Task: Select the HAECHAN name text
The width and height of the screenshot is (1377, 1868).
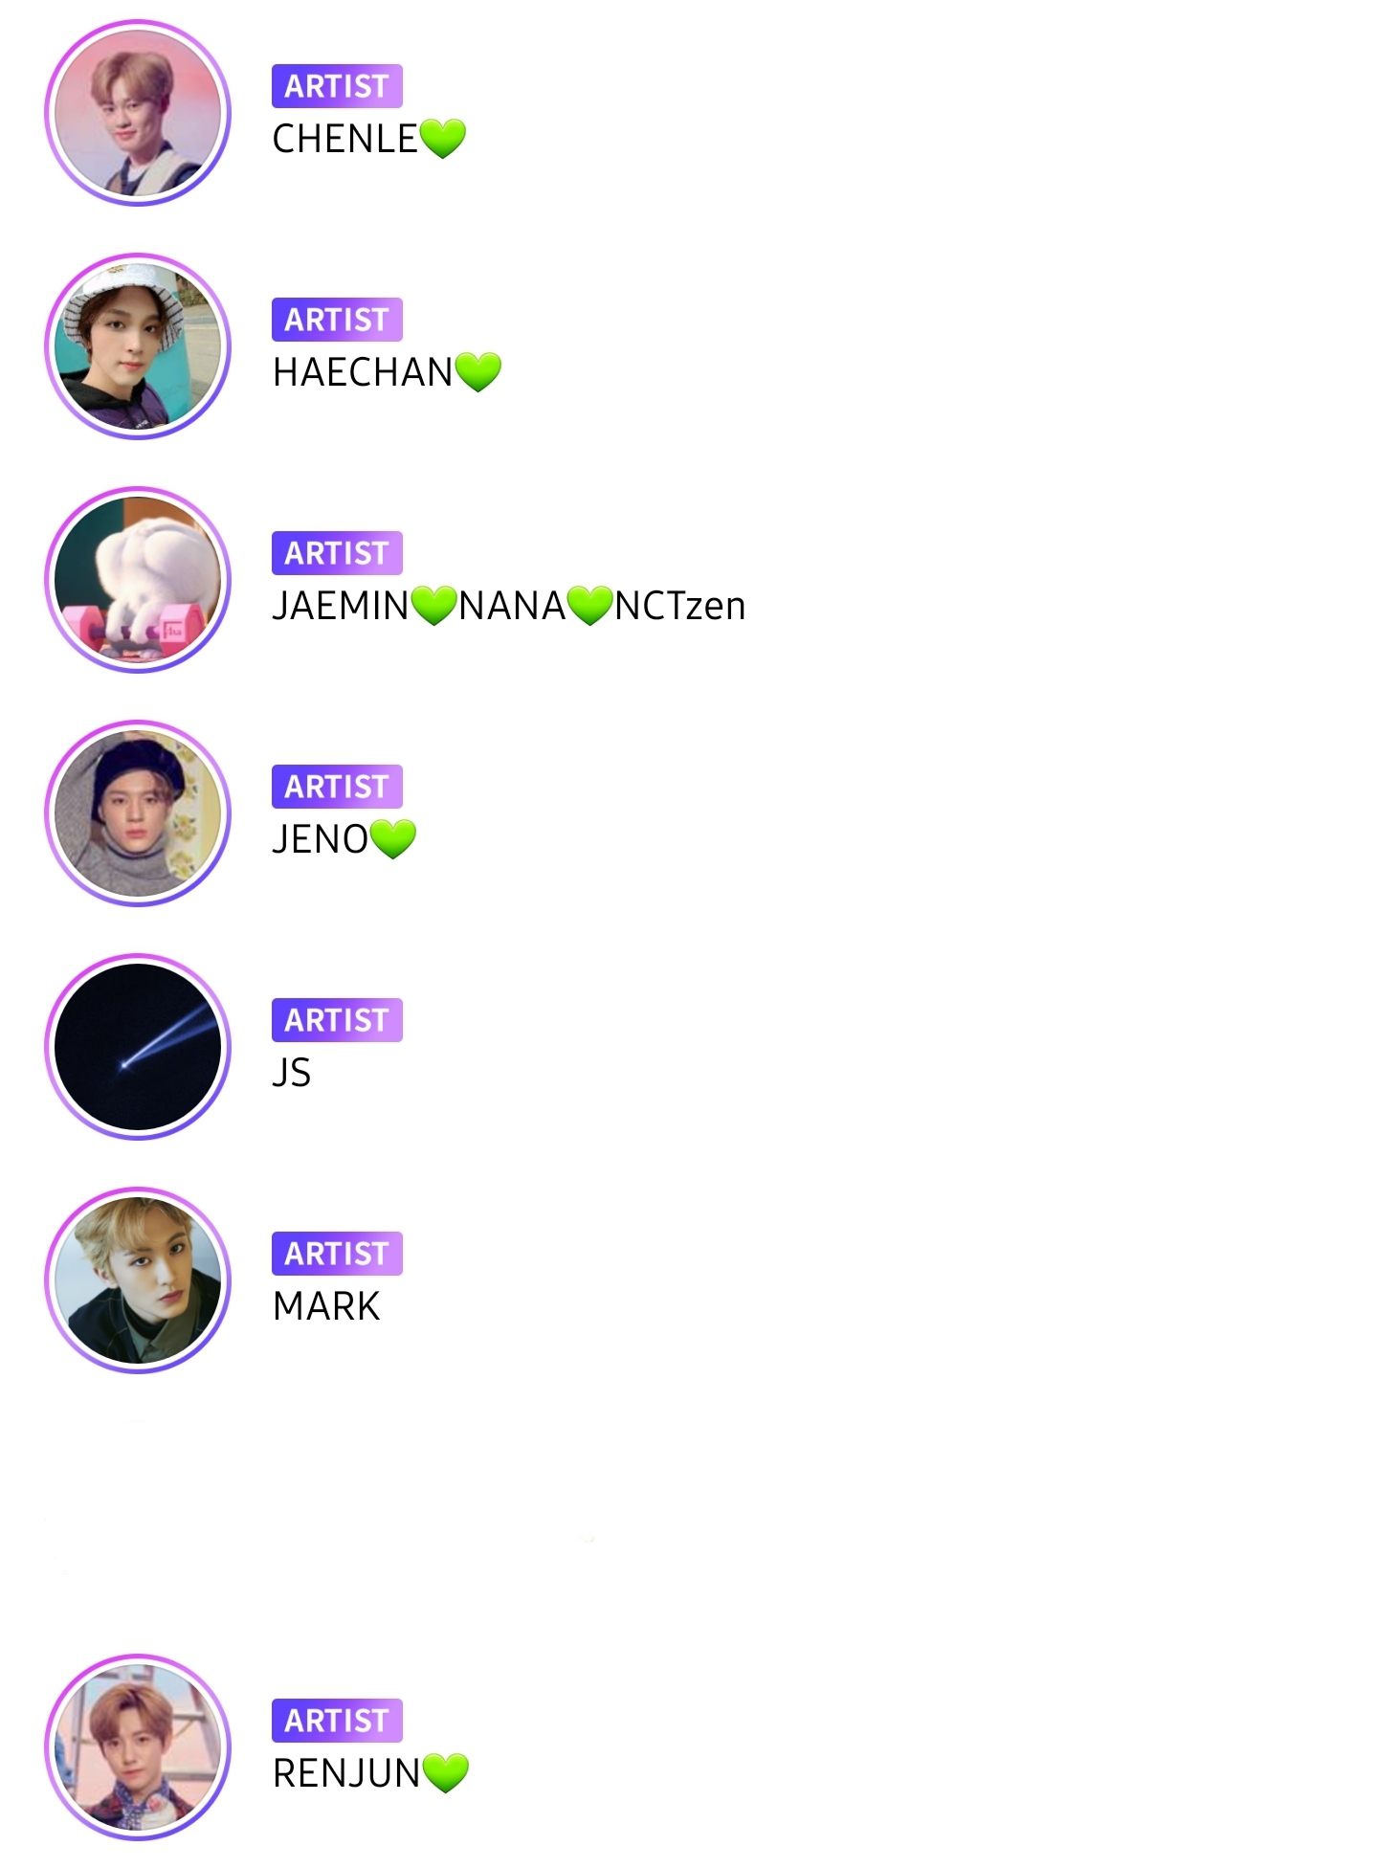Action: point(363,372)
